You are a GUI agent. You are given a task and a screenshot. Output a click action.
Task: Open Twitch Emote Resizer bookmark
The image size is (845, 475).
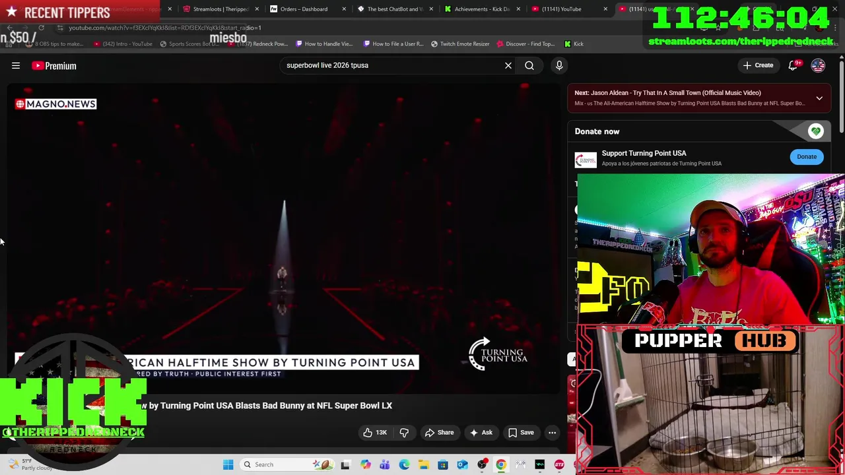click(x=460, y=44)
